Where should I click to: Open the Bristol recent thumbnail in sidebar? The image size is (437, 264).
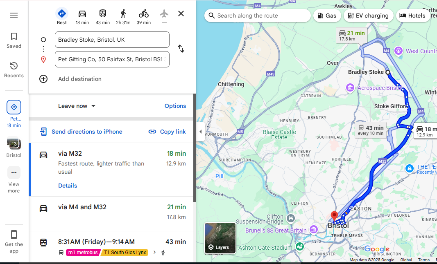14,148
